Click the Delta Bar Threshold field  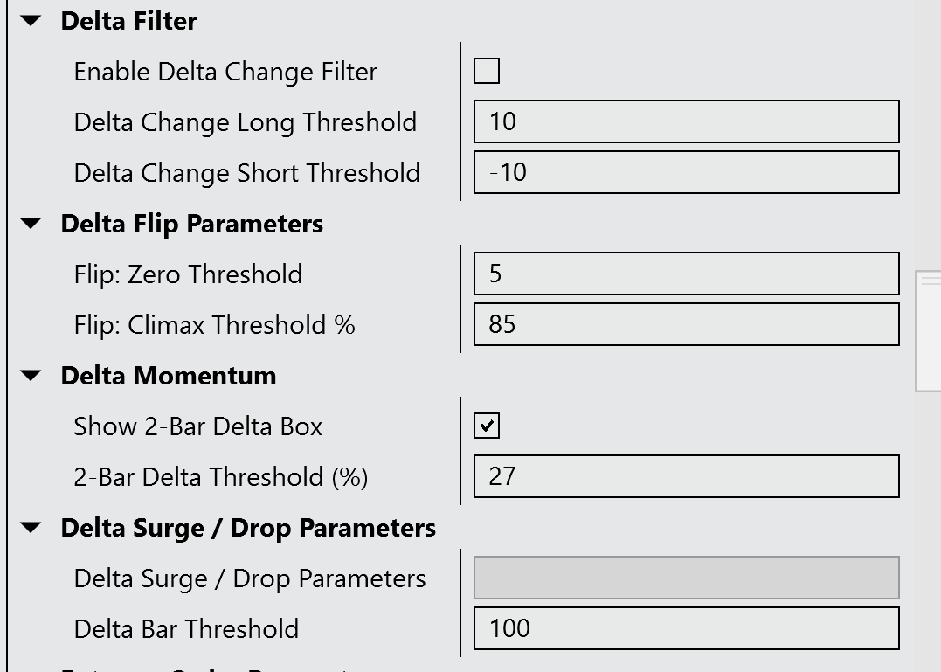point(686,628)
